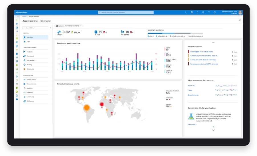
Task: Click the notifications bell icon
Action: [197, 13]
